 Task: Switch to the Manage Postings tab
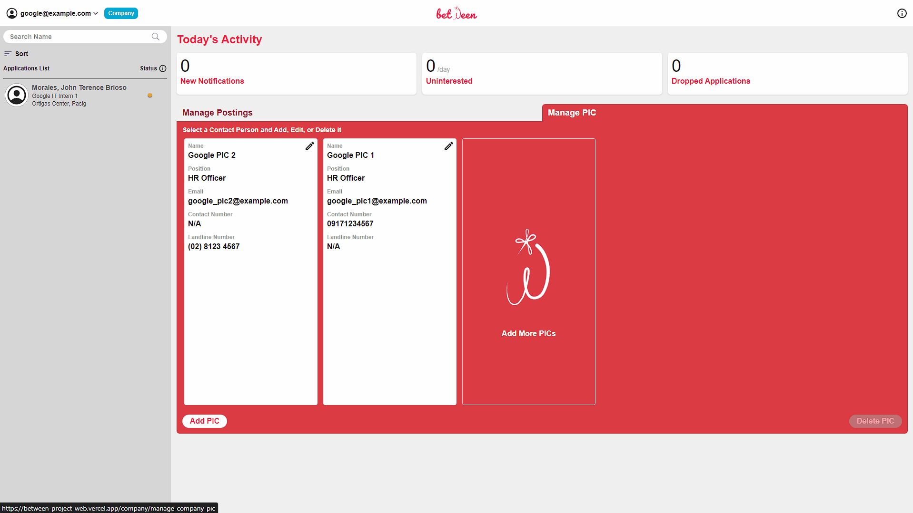point(217,113)
